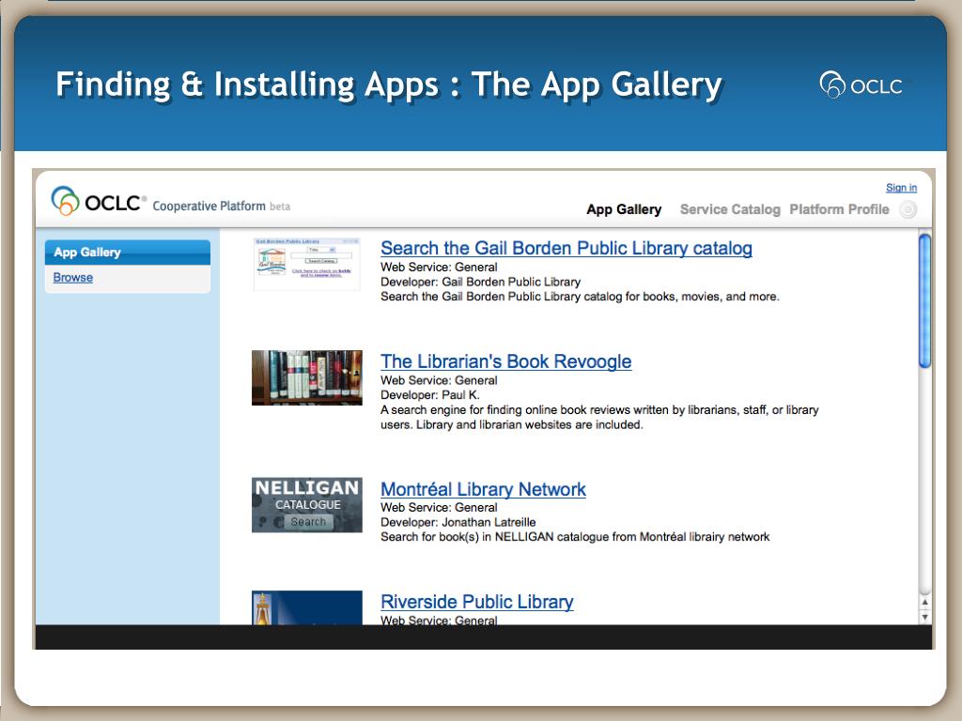Image resolution: width=962 pixels, height=721 pixels.
Task: Click the Riverside Public Library thumbnail
Action: pos(306,607)
